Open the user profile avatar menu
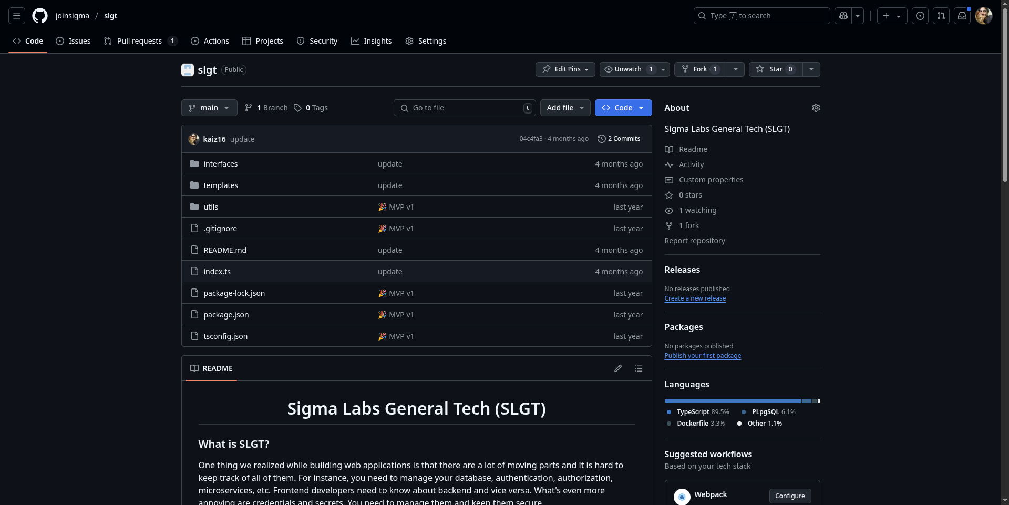 pyautogui.click(x=984, y=16)
